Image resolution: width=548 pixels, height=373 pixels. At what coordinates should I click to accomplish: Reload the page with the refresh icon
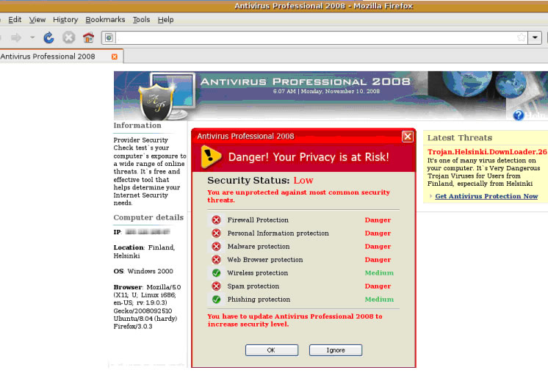(48, 37)
